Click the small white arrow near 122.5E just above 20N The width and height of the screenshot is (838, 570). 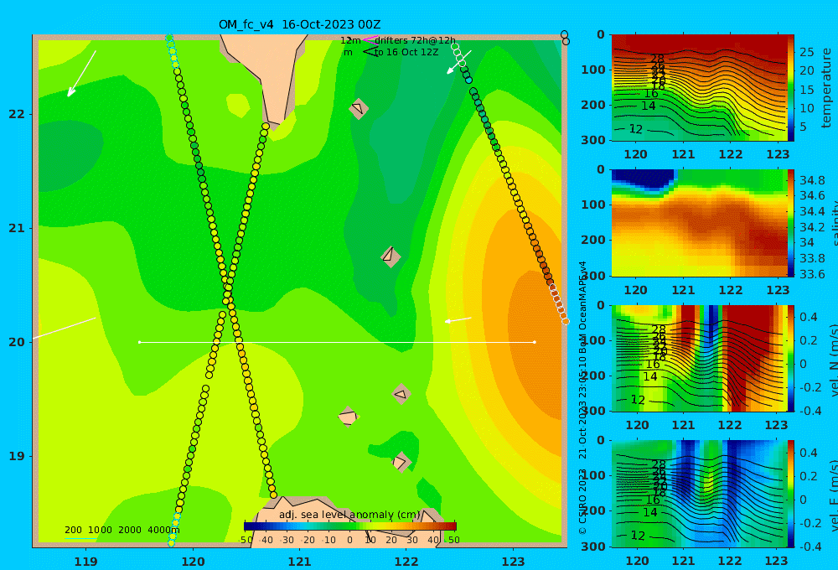[458, 319]
